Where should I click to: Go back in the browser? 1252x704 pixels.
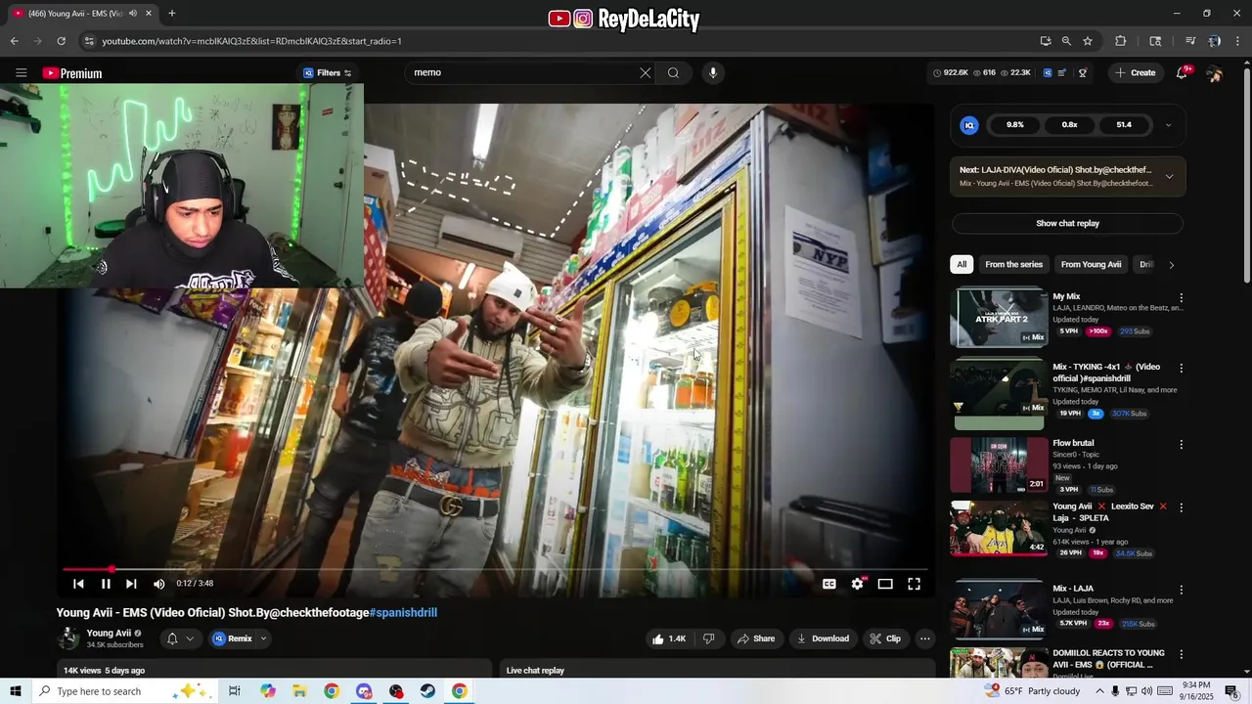(14, 41)
